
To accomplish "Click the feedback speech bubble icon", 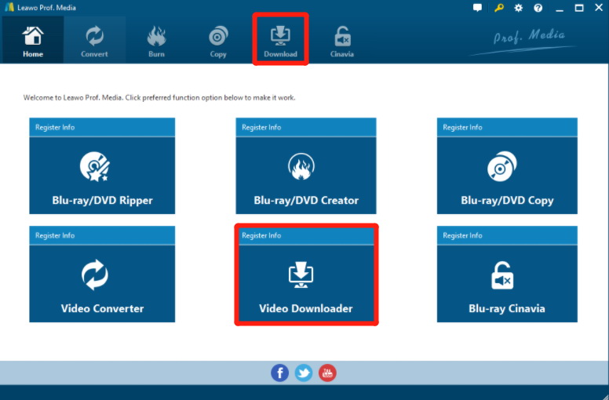I will (478, 8).
